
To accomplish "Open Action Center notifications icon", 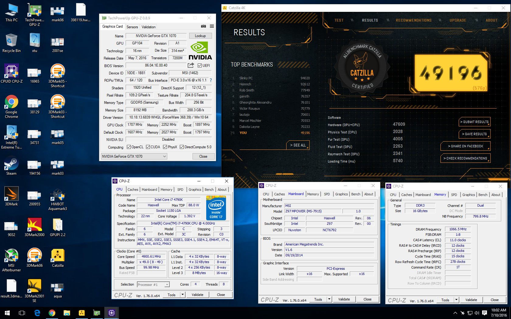I will [484, 313].
